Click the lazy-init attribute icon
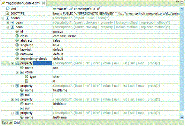Screen dimensions: 185x126 (17, 49)
